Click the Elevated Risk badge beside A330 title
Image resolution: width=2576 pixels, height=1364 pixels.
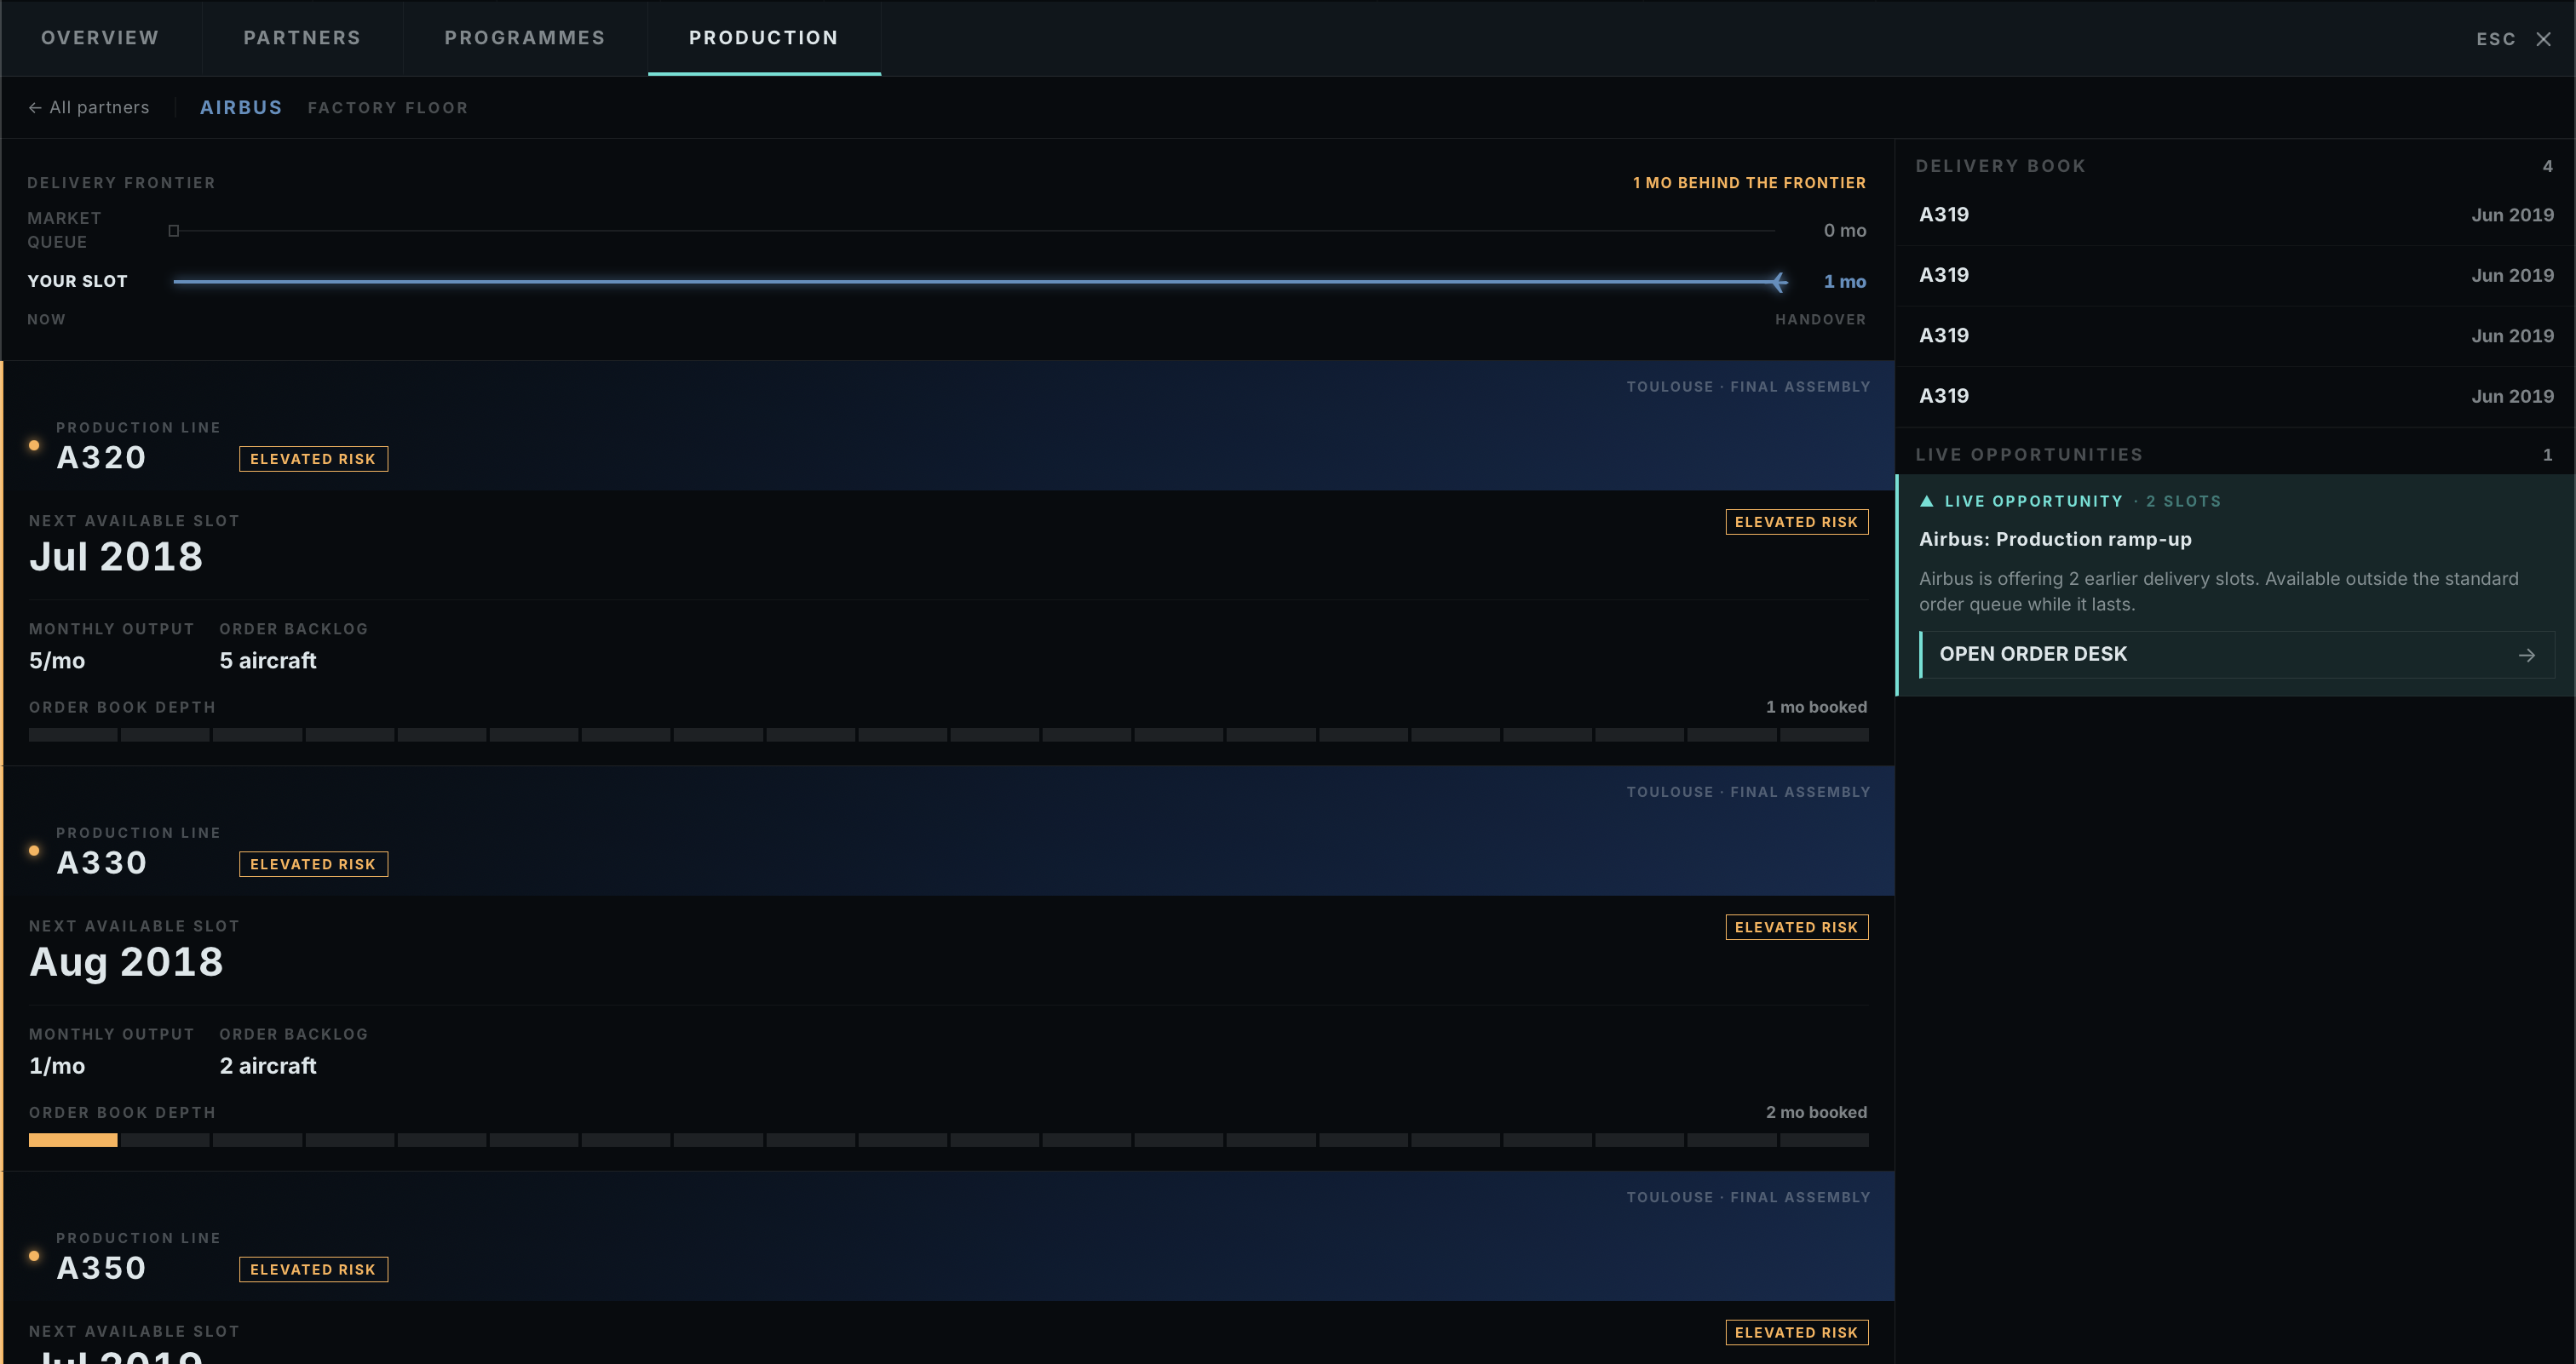313,864
